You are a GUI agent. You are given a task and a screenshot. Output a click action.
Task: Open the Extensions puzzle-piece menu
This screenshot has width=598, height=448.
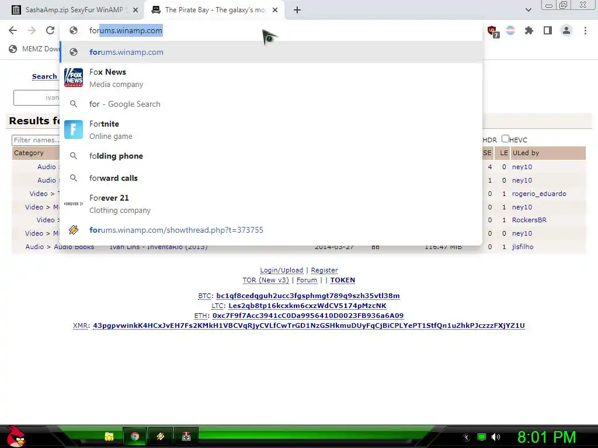(x=529, y=30)
